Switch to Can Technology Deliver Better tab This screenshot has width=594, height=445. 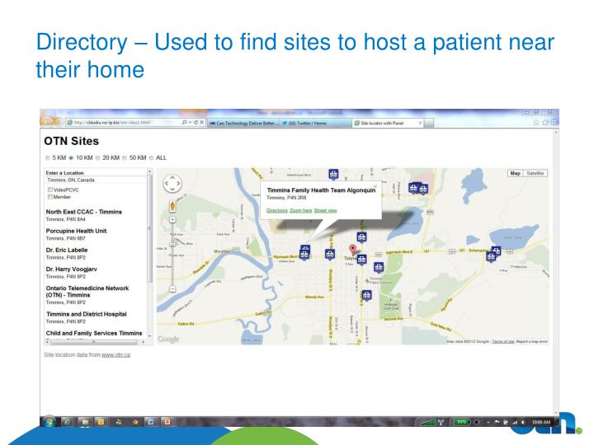point(245,123)
